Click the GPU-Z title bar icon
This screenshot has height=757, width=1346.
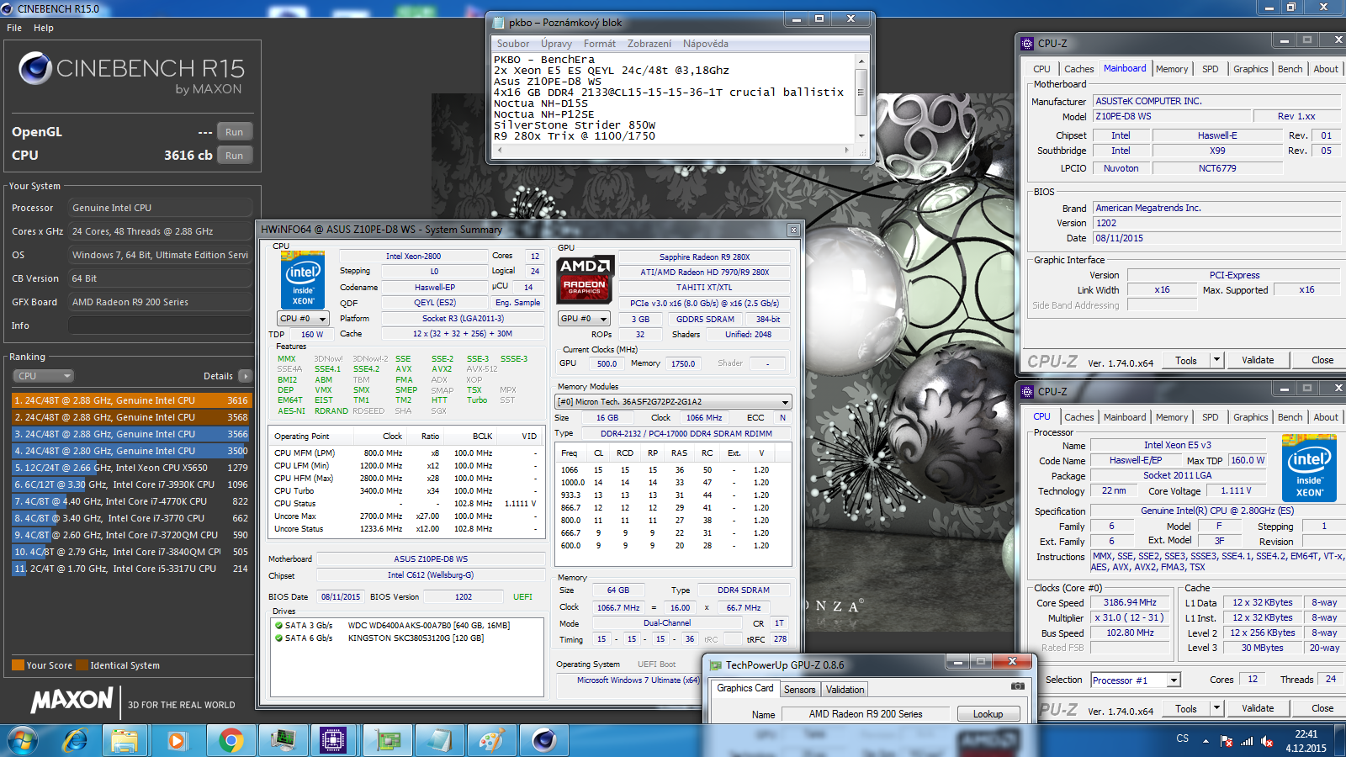click(x=716, y=665)
